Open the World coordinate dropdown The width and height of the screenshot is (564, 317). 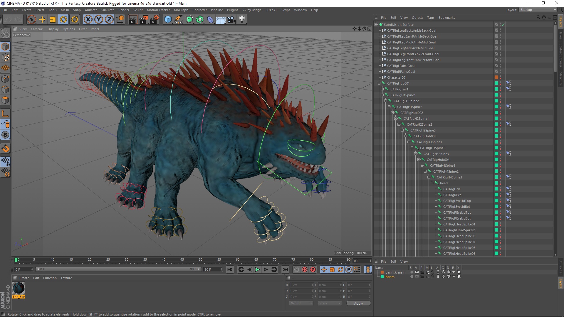click(x=301, y=303)
